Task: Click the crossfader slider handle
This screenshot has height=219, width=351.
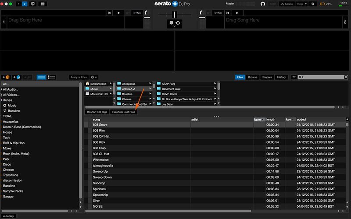Action: [x=174, y=14]
